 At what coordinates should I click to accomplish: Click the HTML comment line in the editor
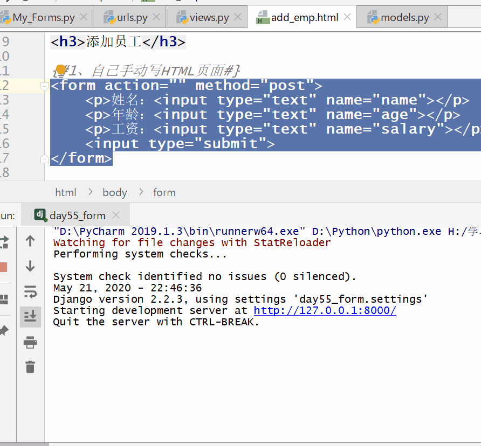tap(146, 71)
